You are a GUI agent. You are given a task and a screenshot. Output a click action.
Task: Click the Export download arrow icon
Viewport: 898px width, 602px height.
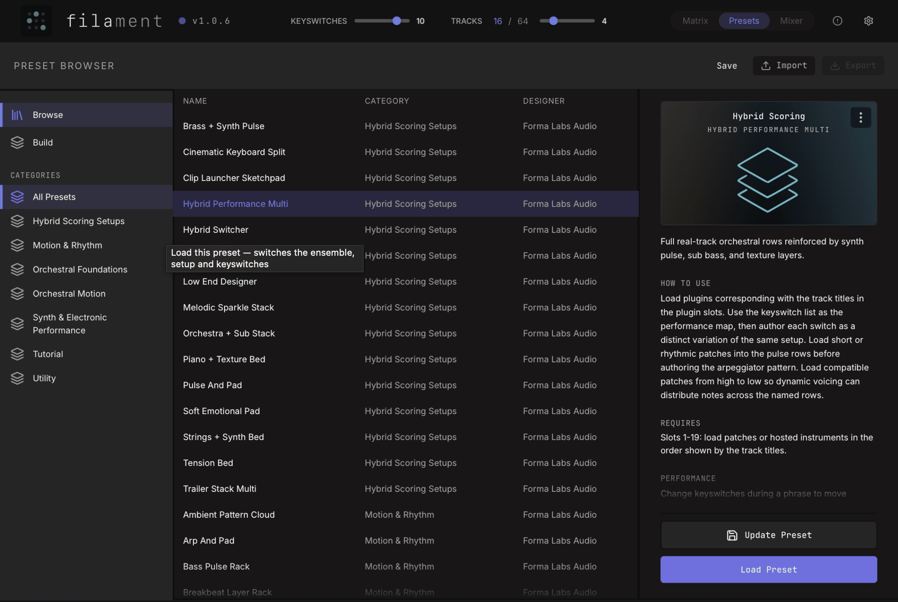(x=835, y=66)
